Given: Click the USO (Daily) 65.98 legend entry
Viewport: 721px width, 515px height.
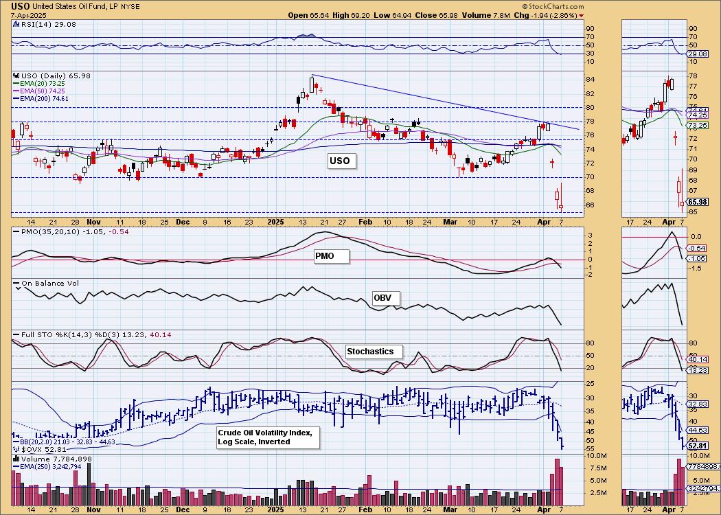Looking at the screenshot, I should click(x=56, y=76).
